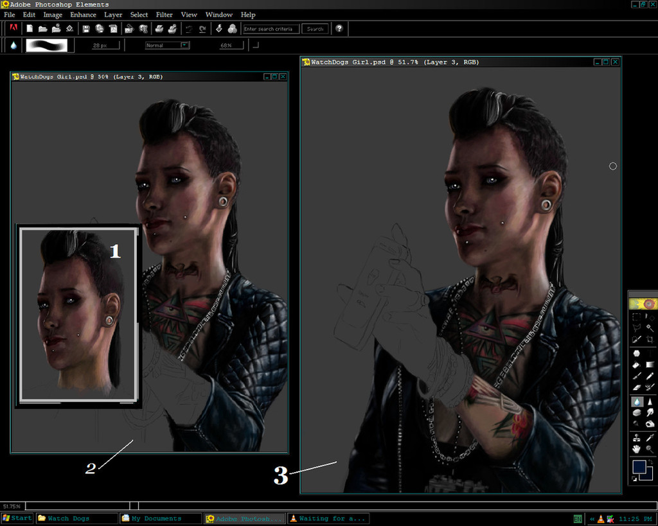Click the Print Preview icon

click(x=172, y=28)
